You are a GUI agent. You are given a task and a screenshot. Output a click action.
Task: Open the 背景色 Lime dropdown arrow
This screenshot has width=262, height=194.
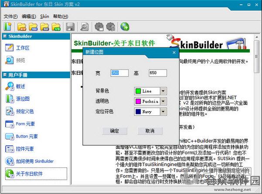163,91
